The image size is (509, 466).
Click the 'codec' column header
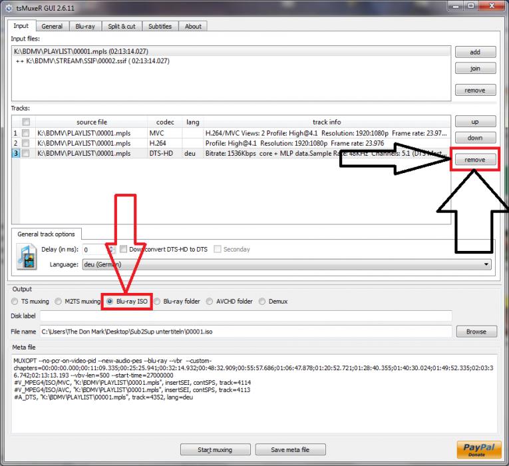point(165,122)
